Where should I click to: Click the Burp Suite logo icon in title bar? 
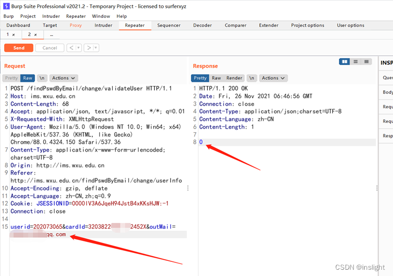(6, 6)
